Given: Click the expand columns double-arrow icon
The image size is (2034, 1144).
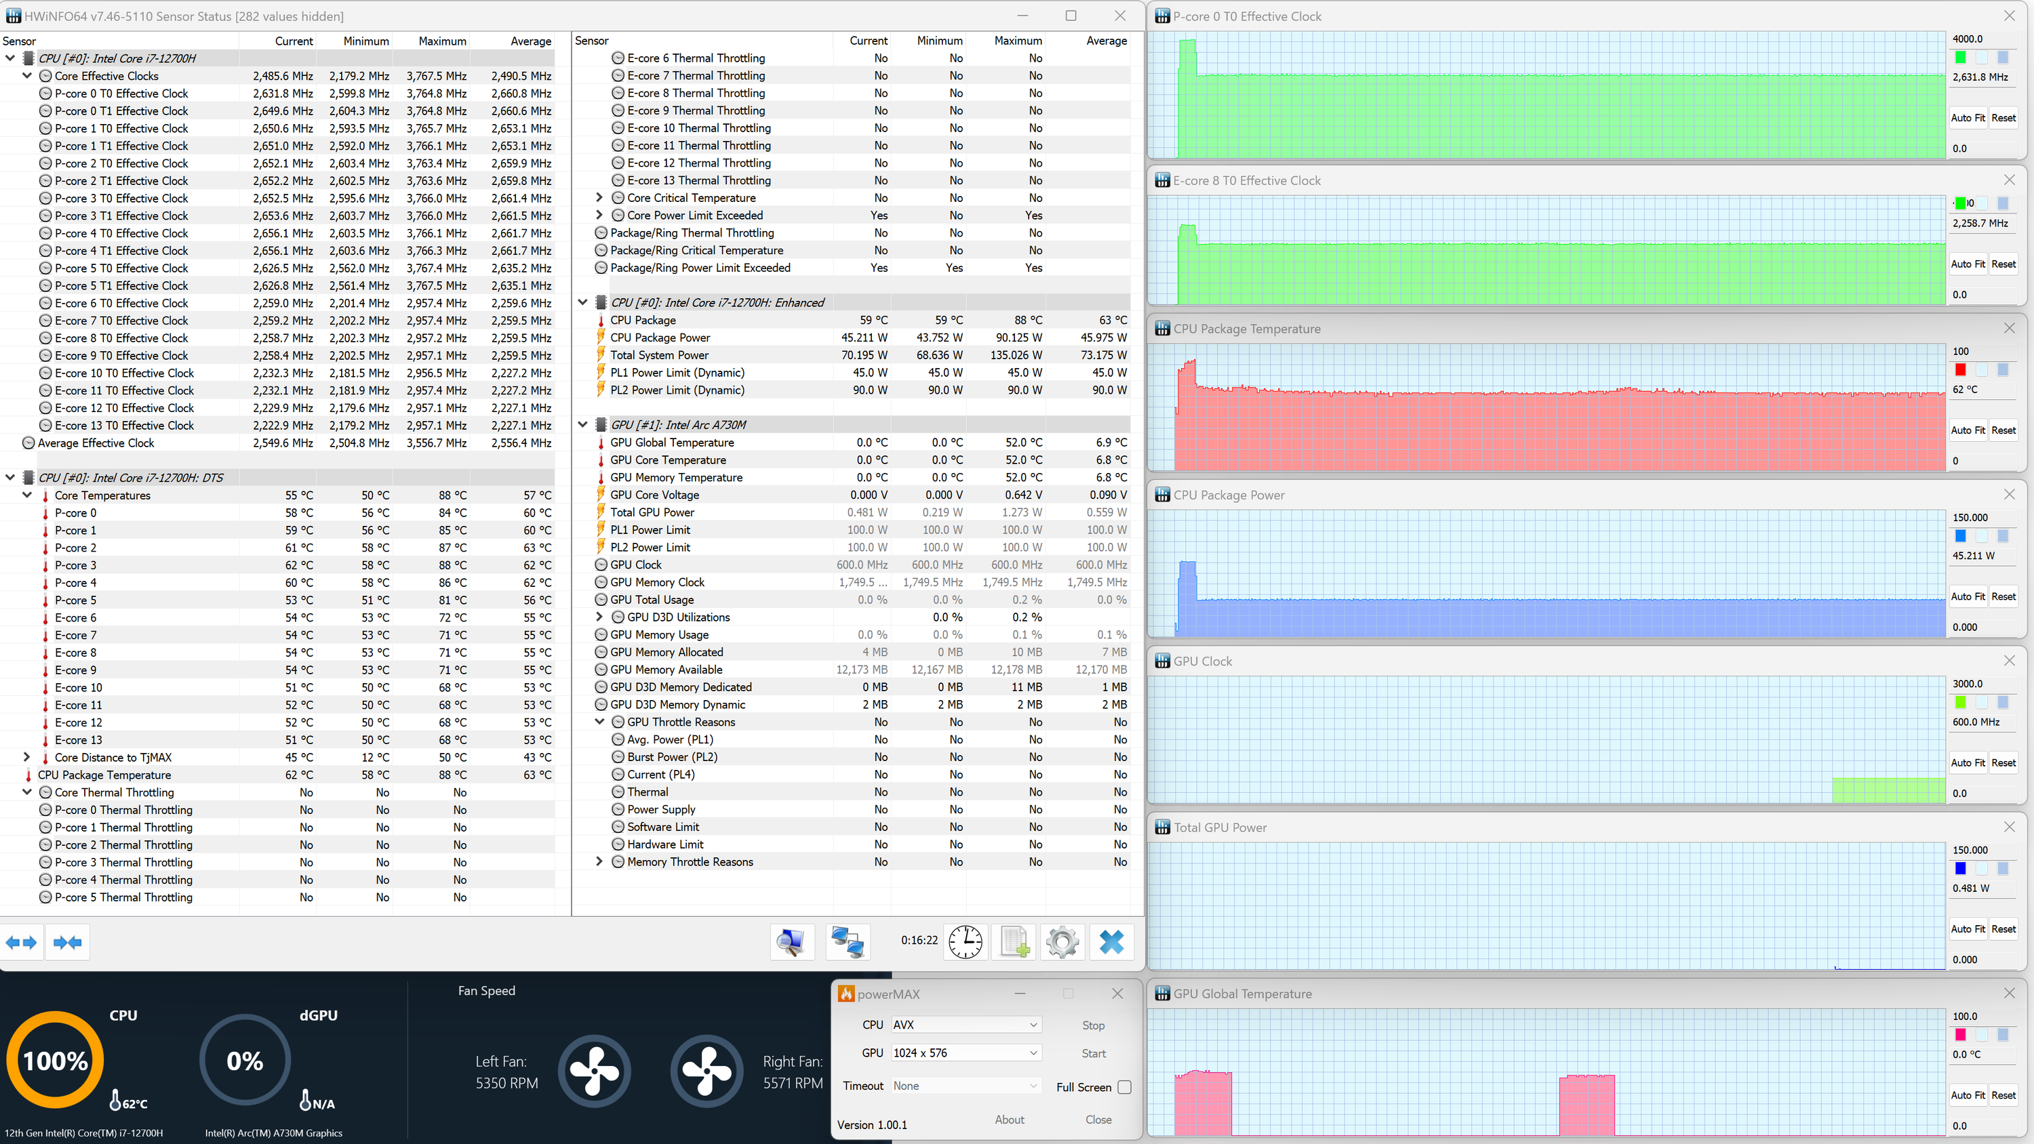Looking at the screenshot, I should [x=21, y=942].
